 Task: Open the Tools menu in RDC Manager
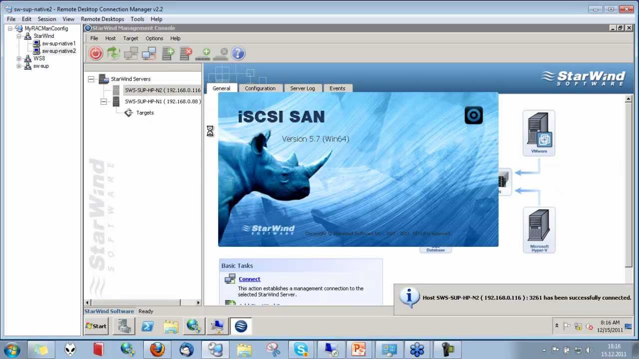point(137,19)
